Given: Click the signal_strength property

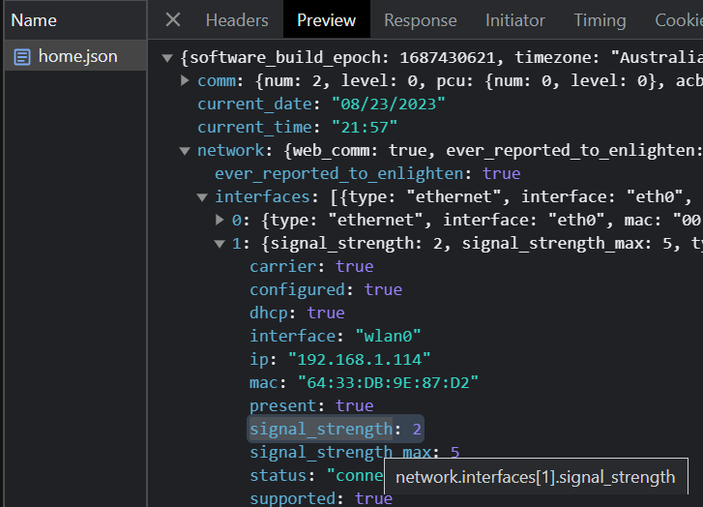Looking at the screenshot, I should click(321, 429).
